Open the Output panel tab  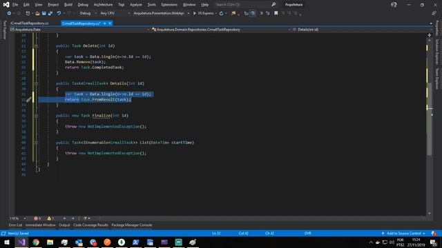point(64,225)
